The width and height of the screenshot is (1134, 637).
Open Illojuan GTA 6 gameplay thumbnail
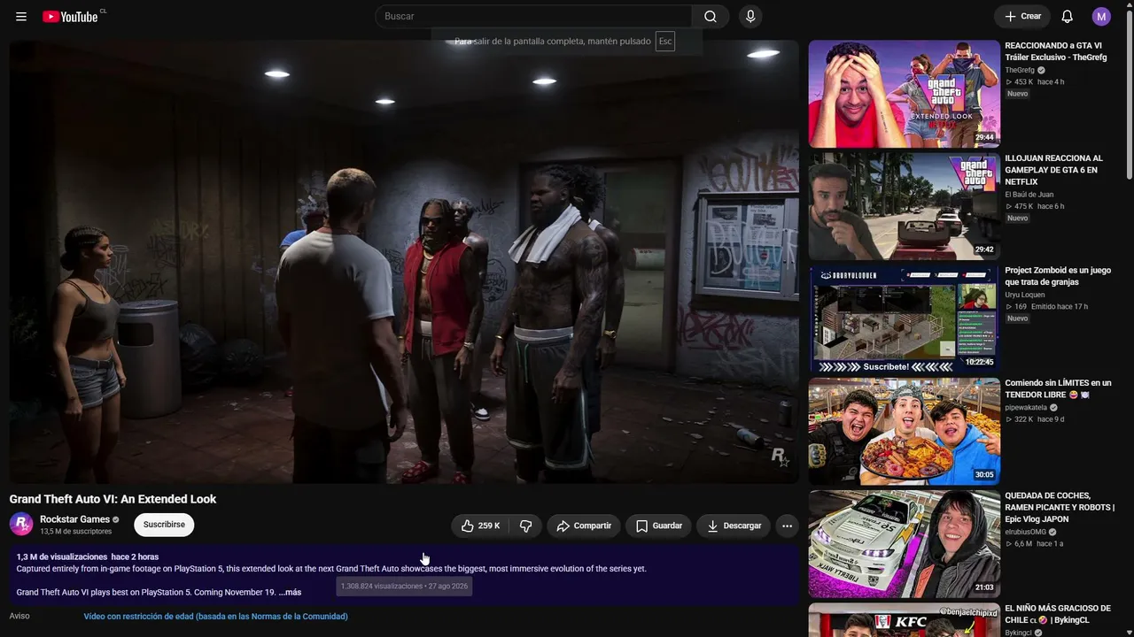pos(905,206)
